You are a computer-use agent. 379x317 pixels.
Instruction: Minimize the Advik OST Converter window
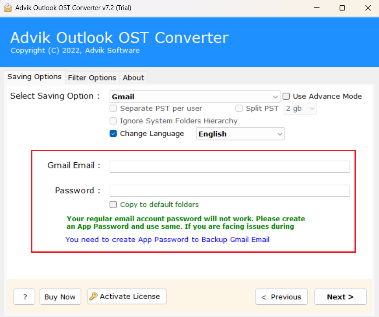pyautogui.click(x=317, y=8)
